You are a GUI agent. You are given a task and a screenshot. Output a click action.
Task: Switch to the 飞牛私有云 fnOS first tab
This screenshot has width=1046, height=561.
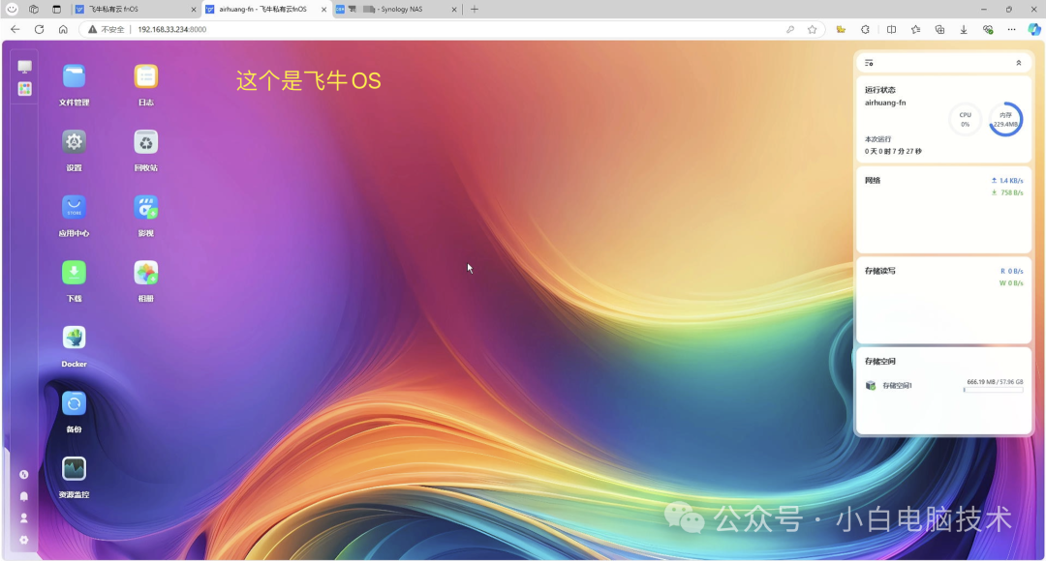coord(136,10)
